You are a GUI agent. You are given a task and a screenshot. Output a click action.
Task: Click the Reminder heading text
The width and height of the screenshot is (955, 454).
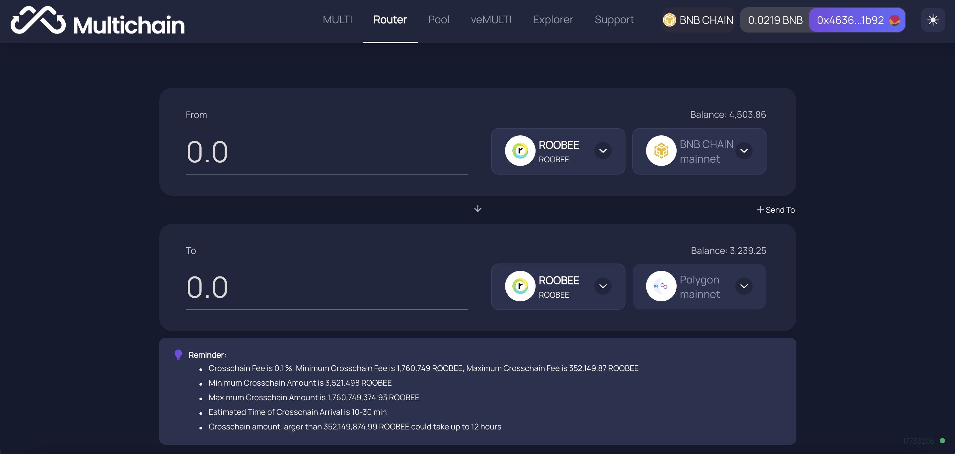[x=207, y=355]
